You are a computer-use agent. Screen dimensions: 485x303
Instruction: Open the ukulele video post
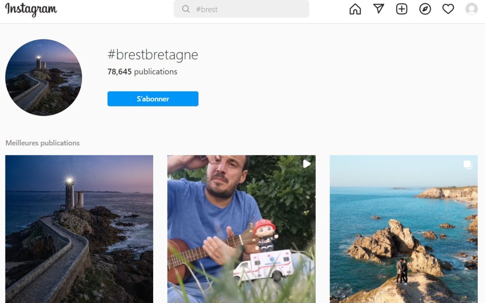[x=241, y=229]
